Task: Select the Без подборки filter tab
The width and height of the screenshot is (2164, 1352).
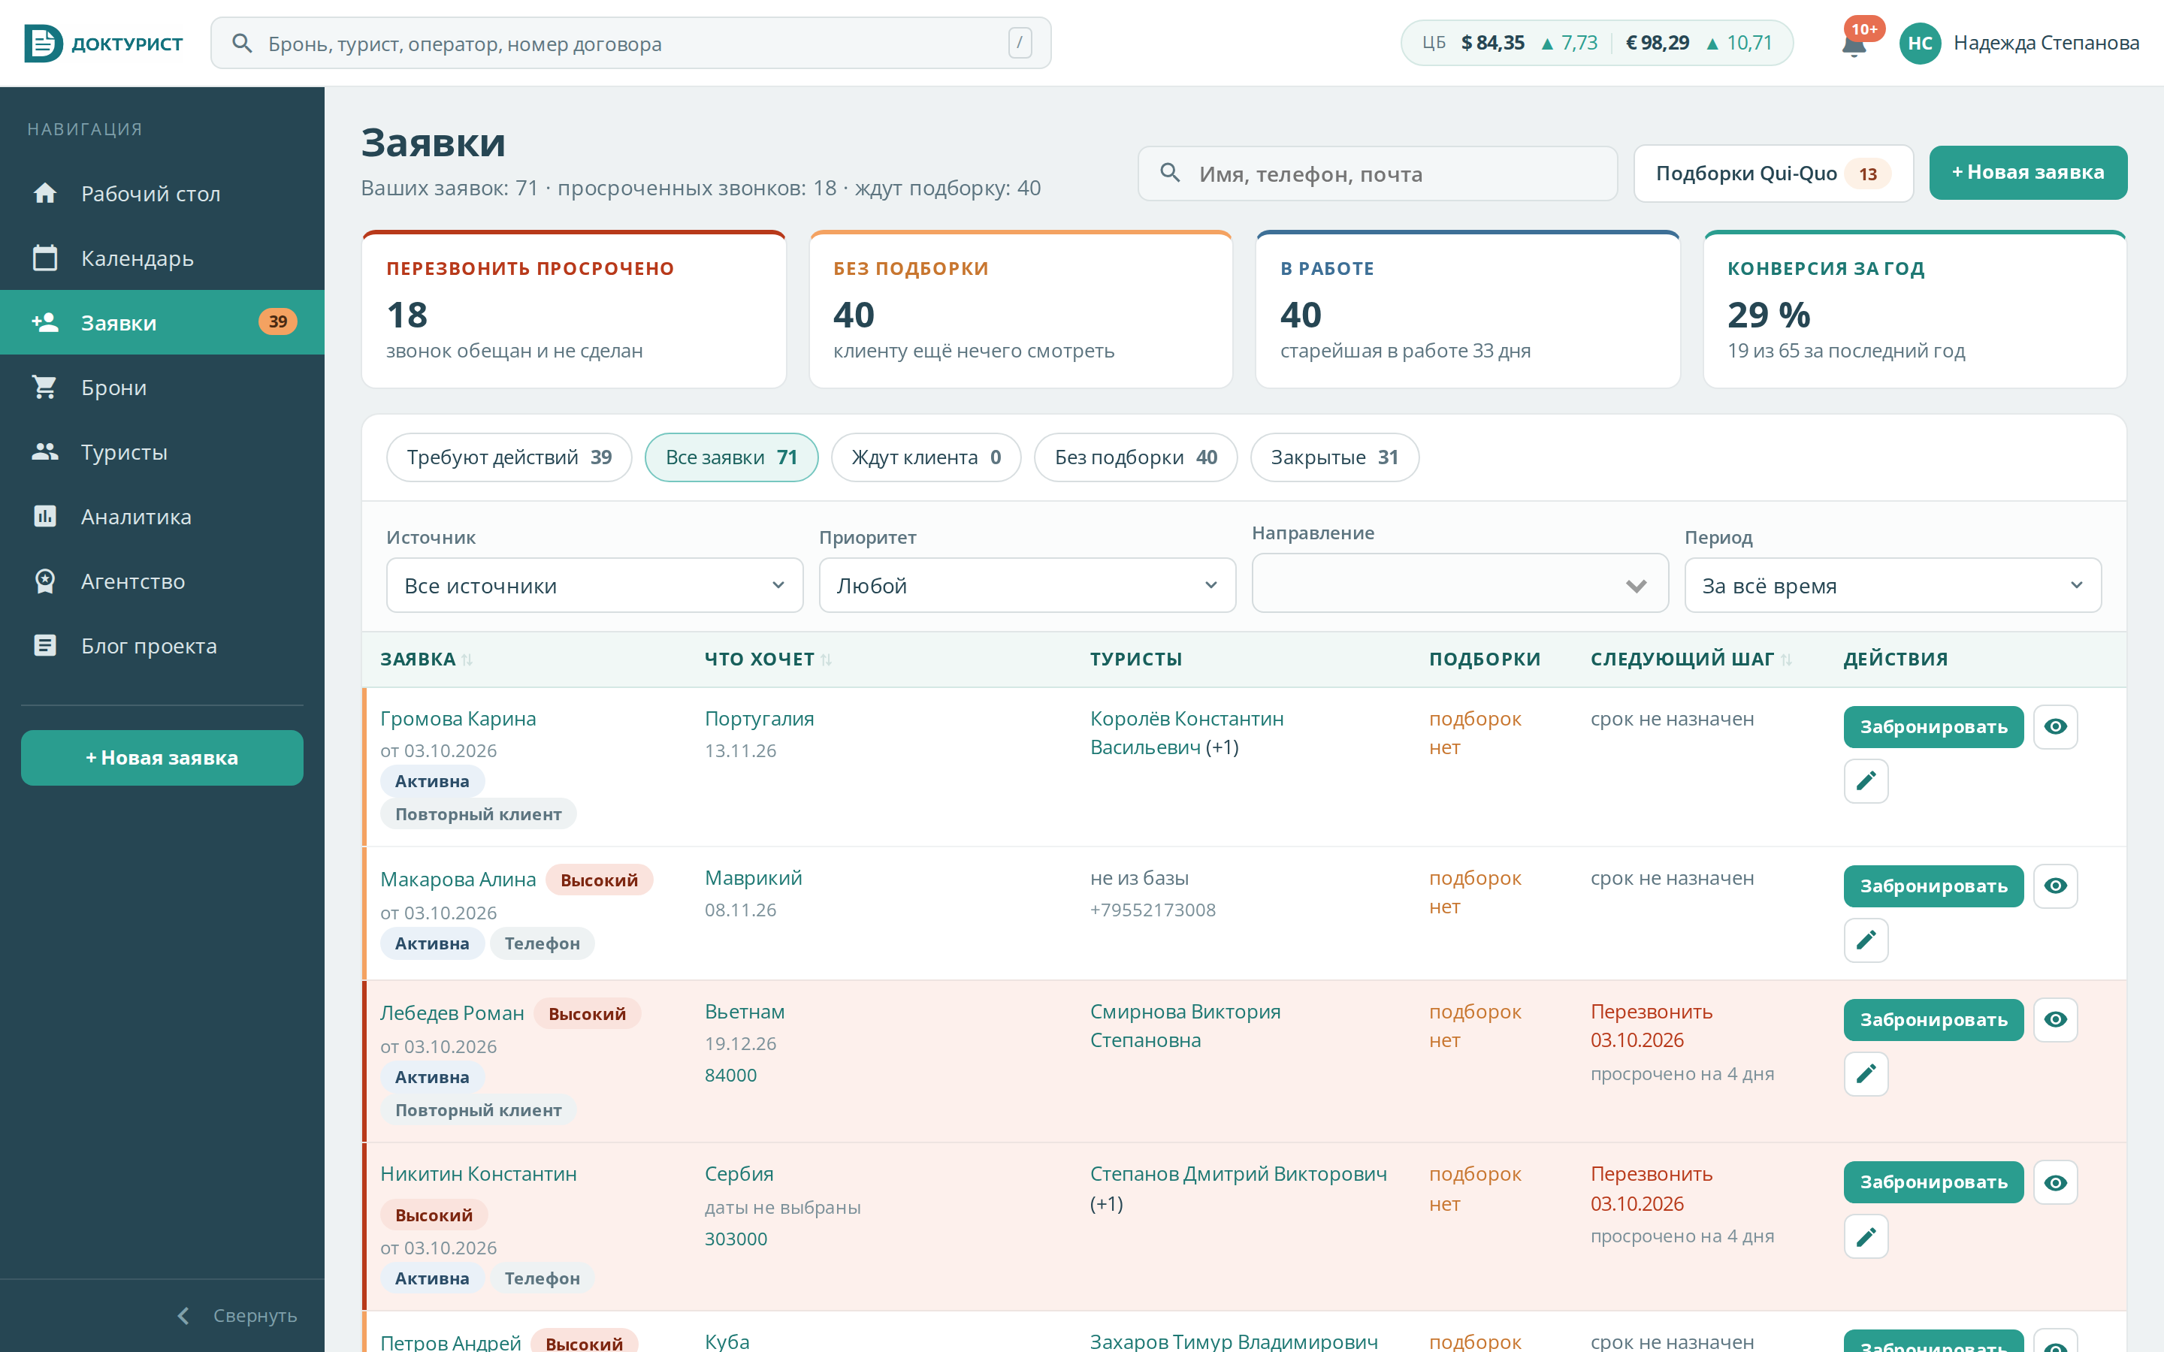Action: [1135, 457]
